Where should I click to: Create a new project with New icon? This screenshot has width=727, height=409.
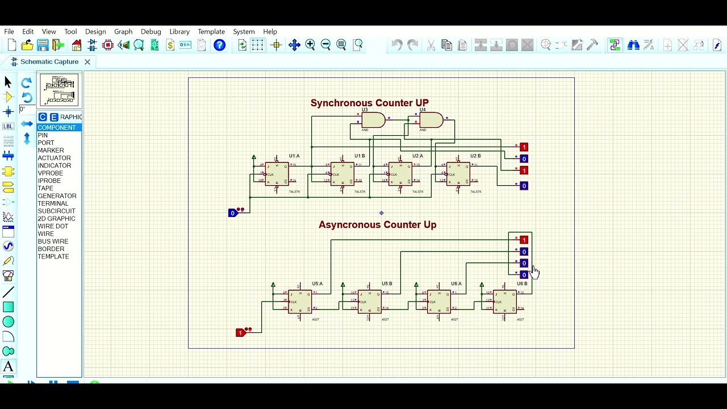pos(11,45)
